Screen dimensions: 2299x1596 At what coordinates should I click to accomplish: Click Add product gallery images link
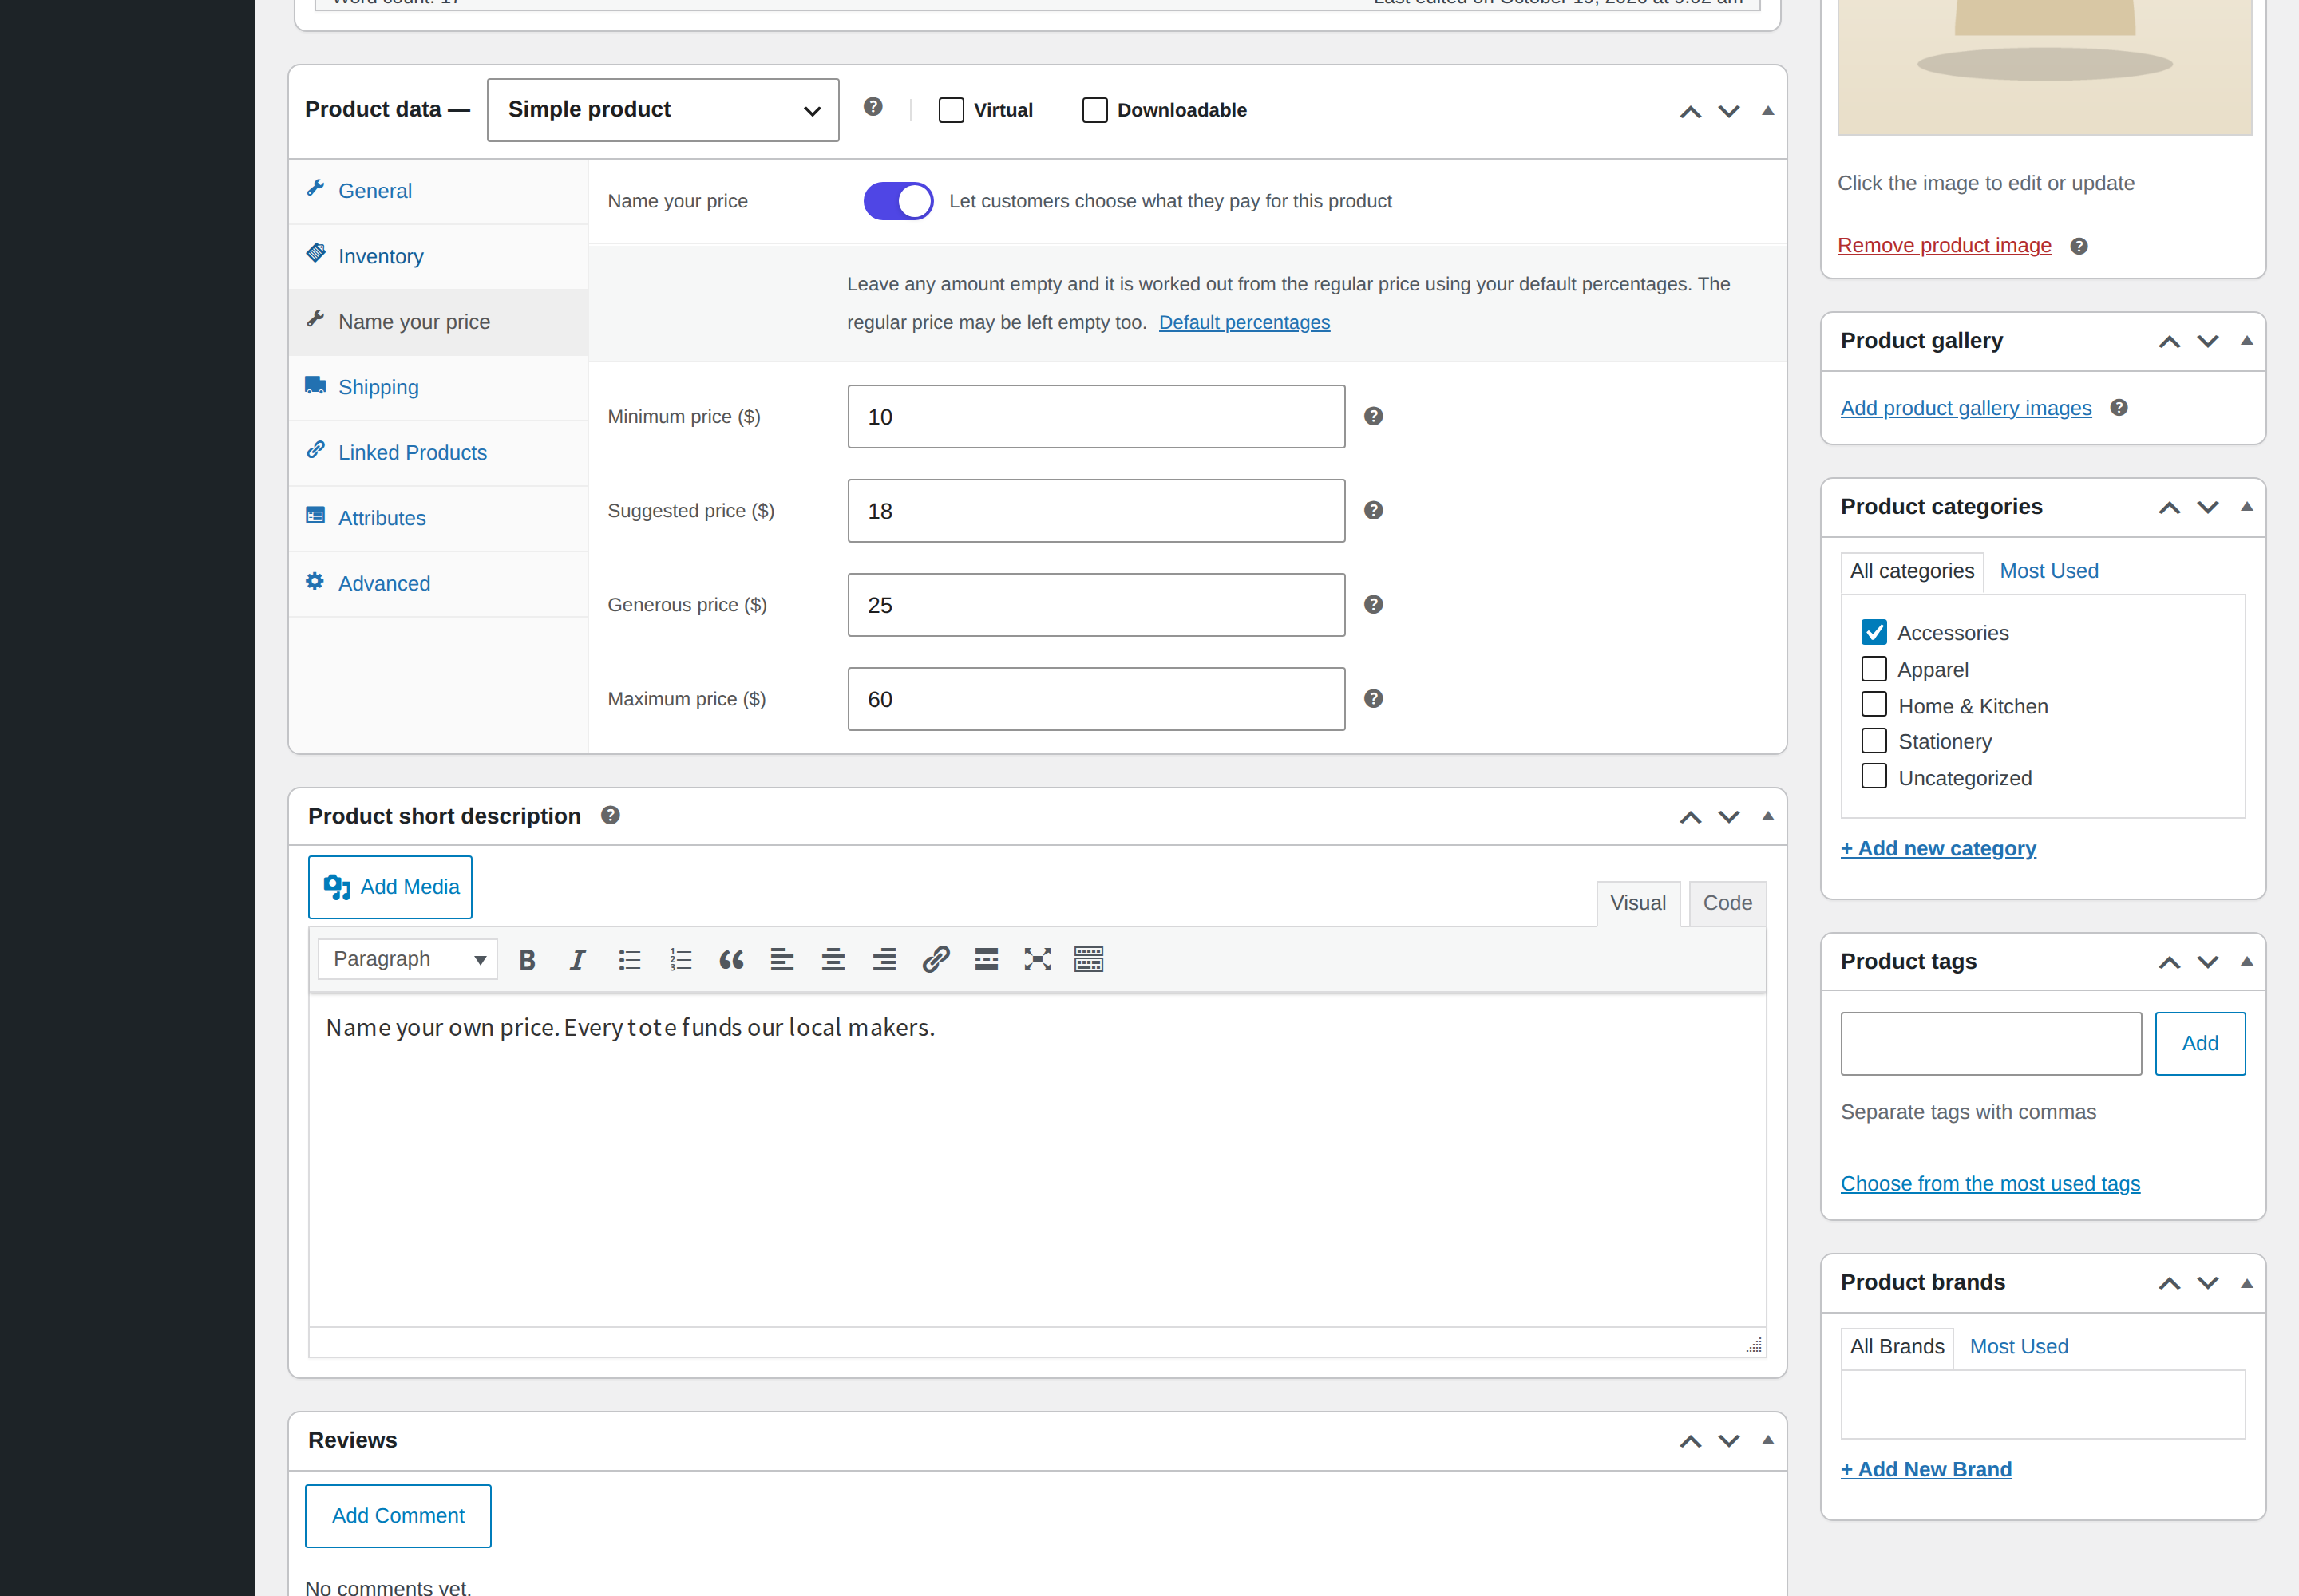[x=1966, y=408]
